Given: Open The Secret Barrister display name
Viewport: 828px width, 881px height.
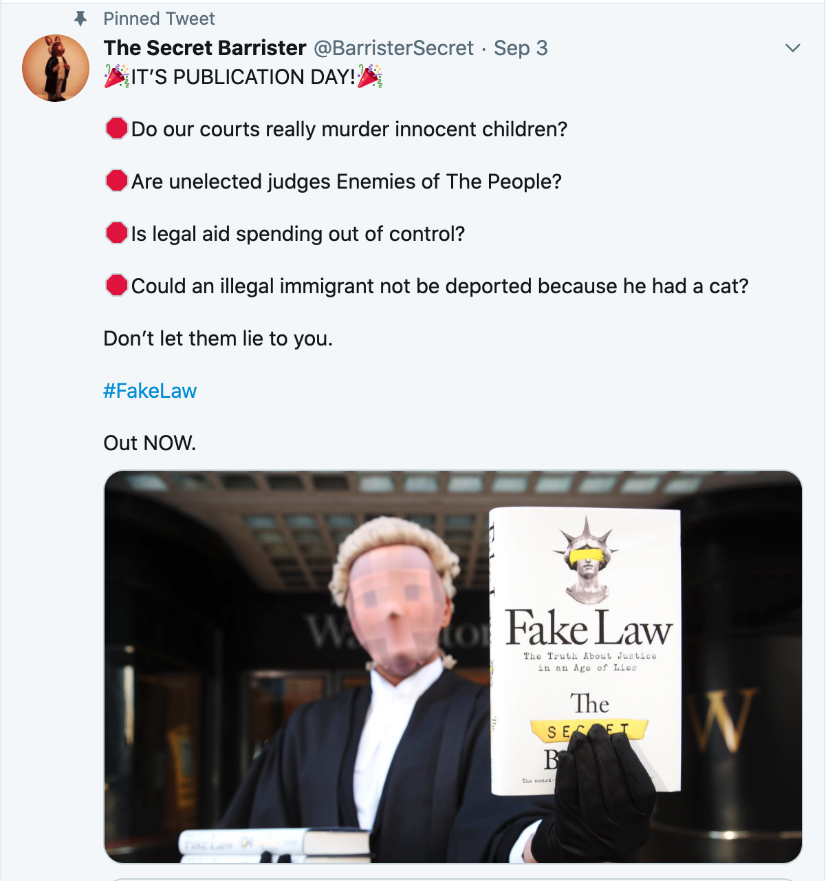Looking at the screenshot, I should click(204, 48).
